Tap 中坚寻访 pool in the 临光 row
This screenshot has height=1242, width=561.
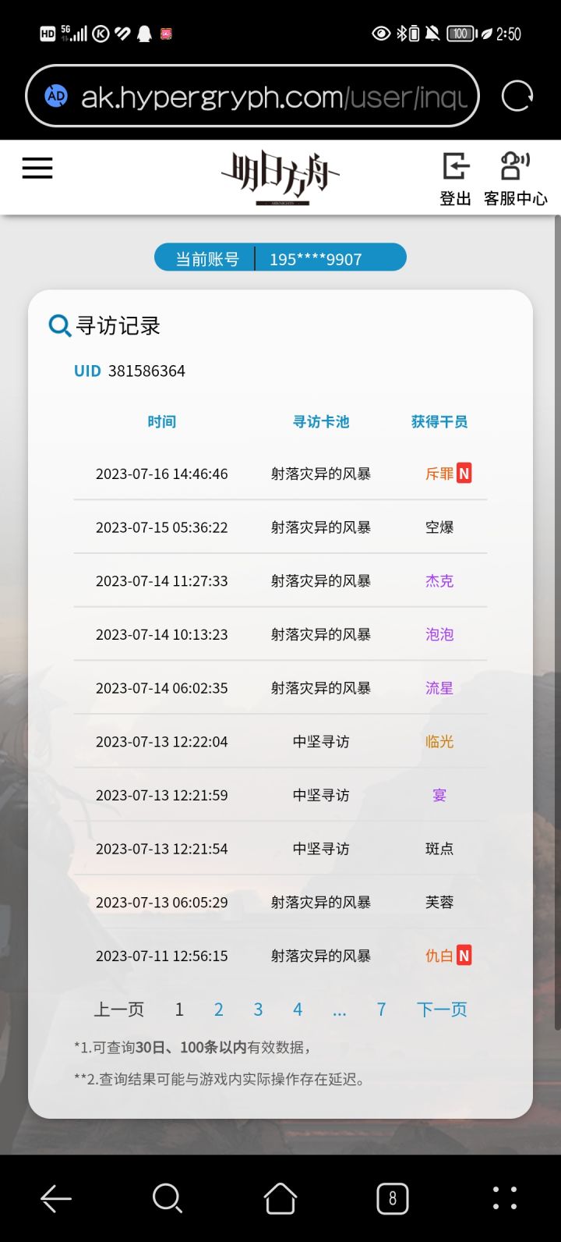tap(321, 741)
